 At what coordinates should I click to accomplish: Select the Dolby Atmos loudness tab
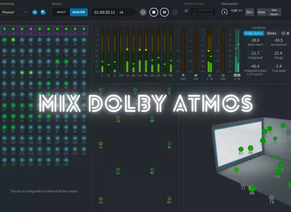pos(253,34)
